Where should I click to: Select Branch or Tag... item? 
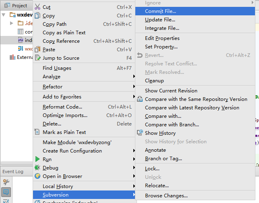(x=195, y=158)
